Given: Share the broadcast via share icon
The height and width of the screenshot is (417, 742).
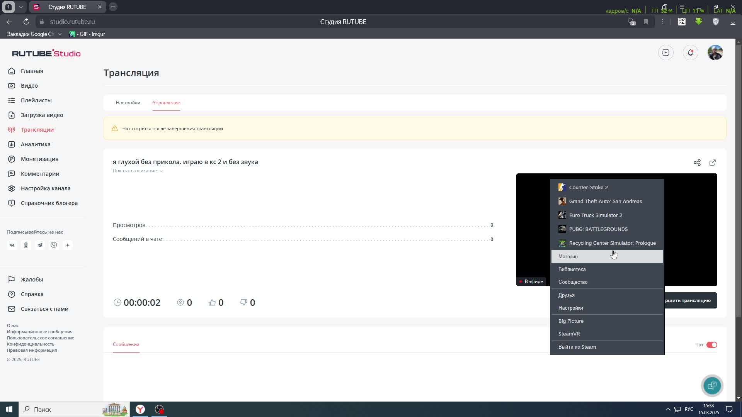Looking at the screenshot, I should (x=697, y=163).
